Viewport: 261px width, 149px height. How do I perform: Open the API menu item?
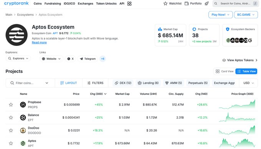click(x=122, y=3)
